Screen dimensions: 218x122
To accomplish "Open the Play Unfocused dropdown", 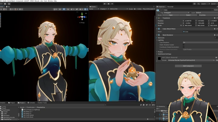I will click(149, 9).
